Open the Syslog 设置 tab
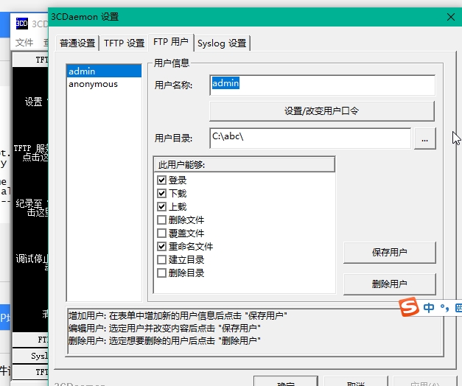The width and height of the screenshot is (462, 386). 222,43
